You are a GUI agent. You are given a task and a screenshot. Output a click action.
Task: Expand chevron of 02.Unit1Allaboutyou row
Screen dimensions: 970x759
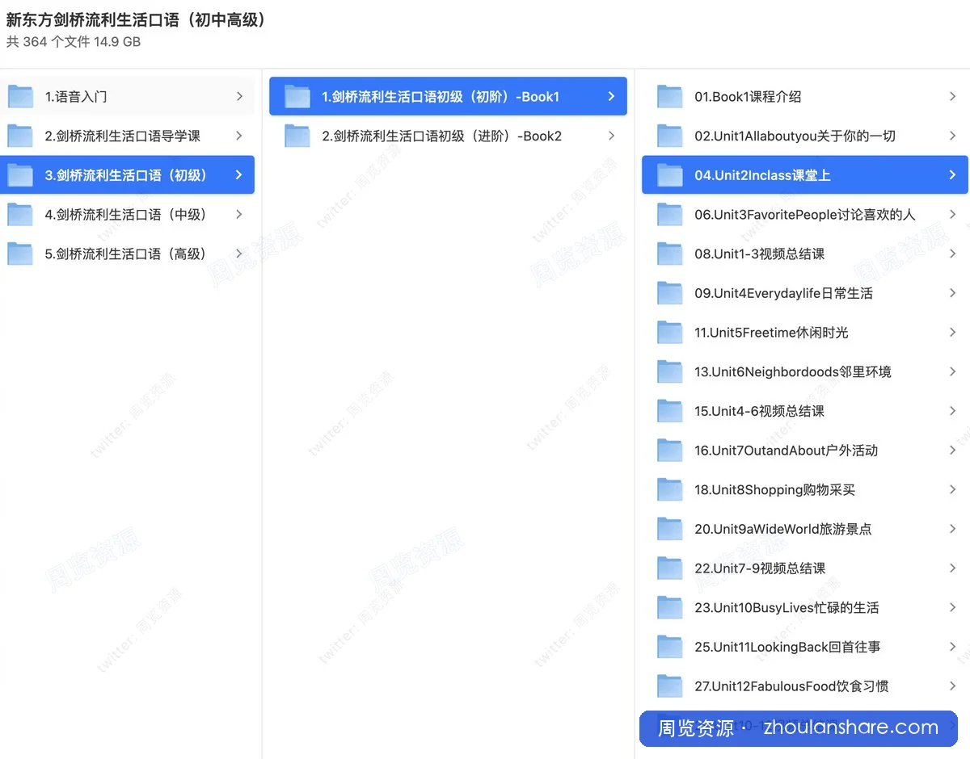point(953,136)
